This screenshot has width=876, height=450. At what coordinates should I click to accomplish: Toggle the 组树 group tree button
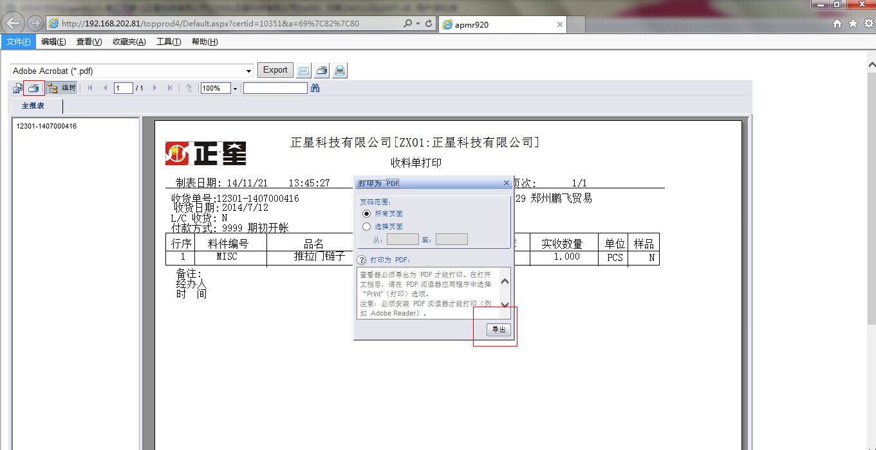pos(62,87)
